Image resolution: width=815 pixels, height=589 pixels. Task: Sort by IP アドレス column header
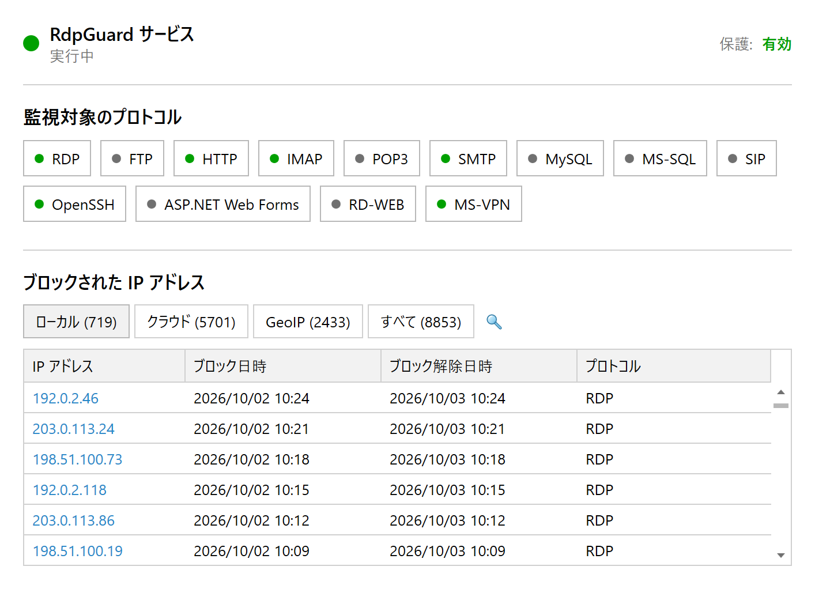(x=104, y=366)
